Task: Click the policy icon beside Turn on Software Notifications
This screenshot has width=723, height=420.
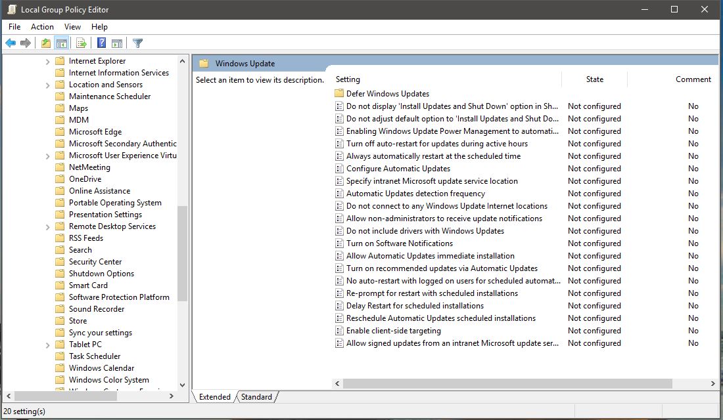Action: tap(339, 243)
